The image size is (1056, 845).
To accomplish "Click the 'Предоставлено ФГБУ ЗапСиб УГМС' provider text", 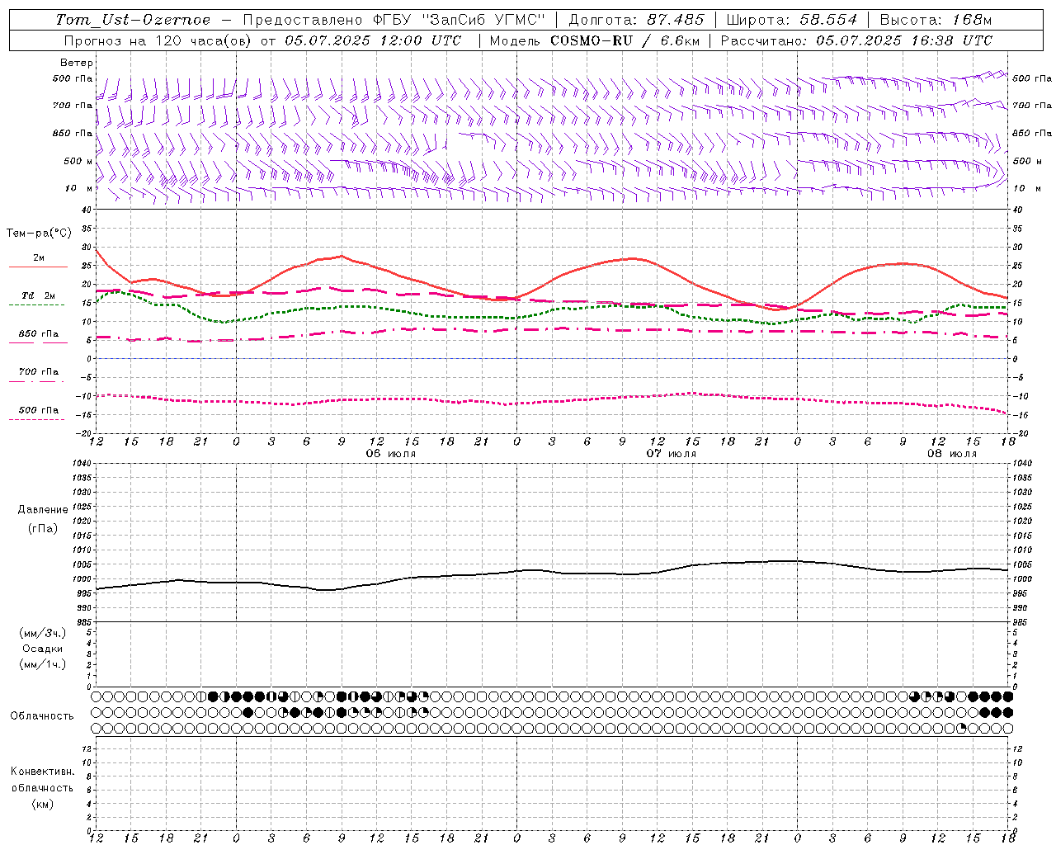I will pos(395,20).
